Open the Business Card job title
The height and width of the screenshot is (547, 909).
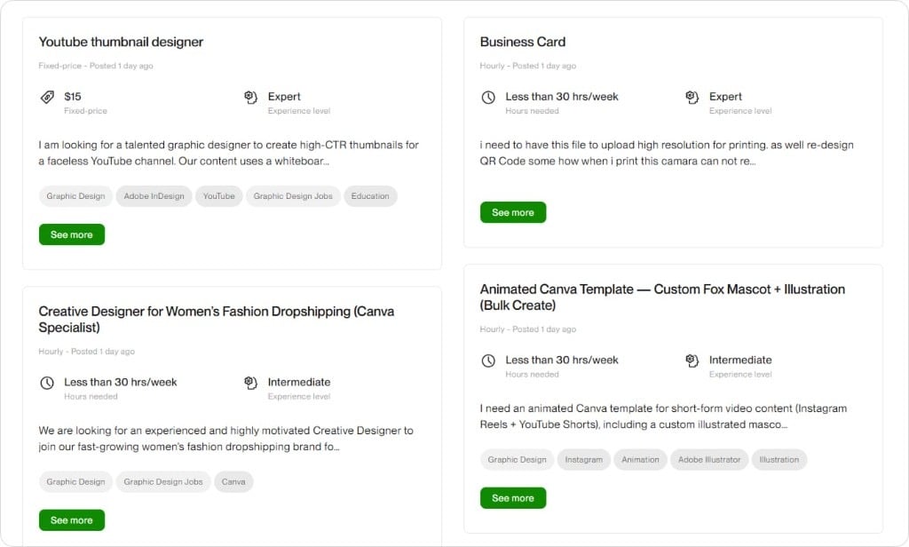coord(522,42)
